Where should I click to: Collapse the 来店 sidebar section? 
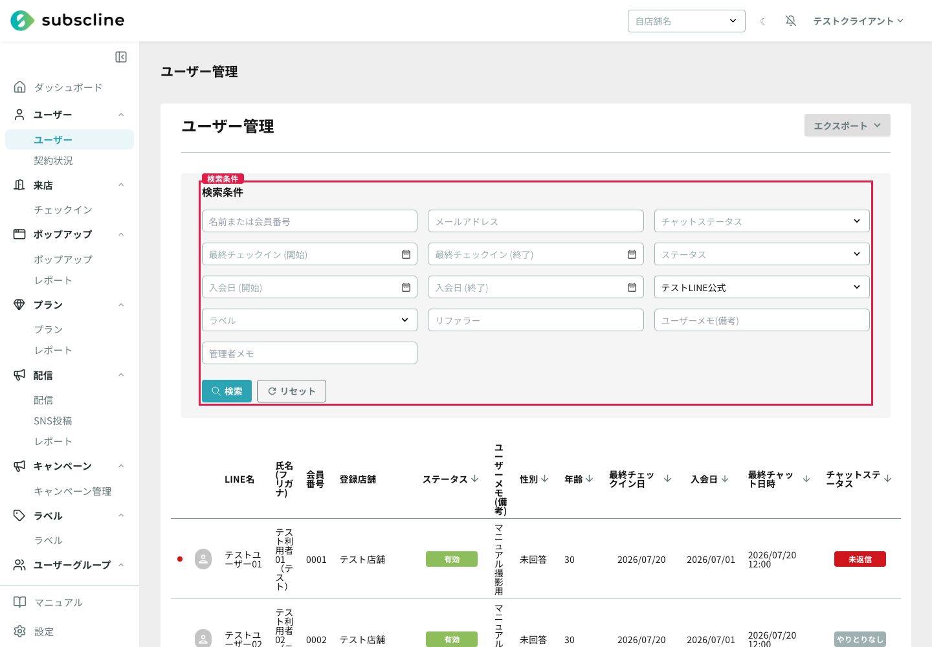pos(121,185)
